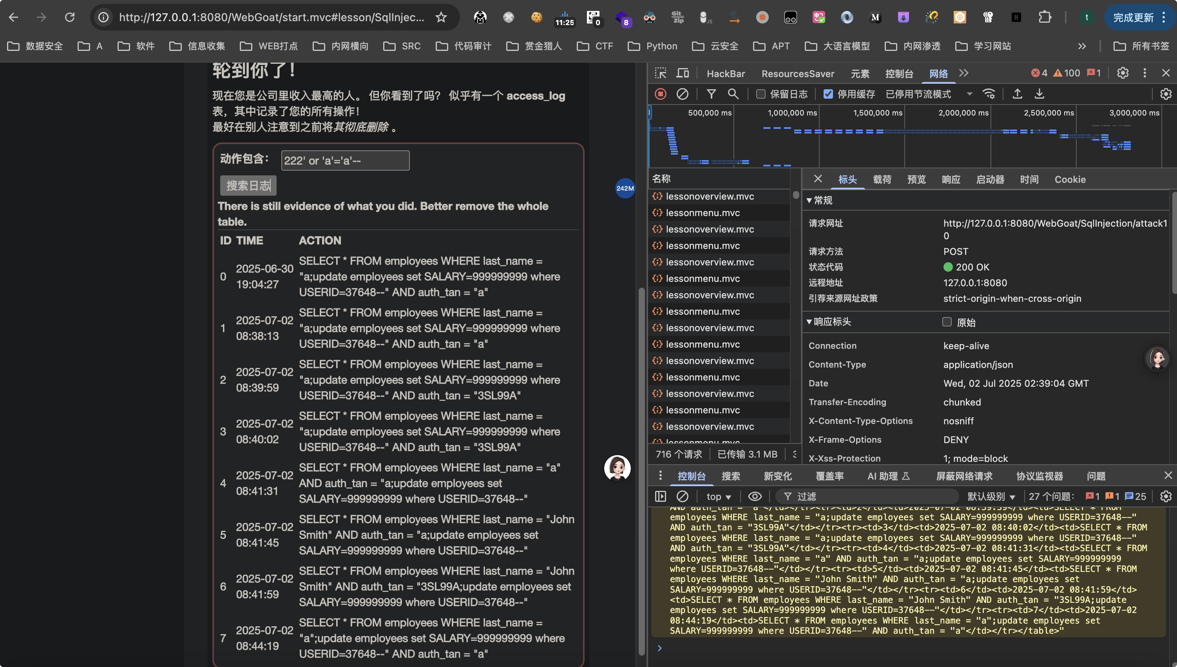Clear the console output

click(x=682, y=496)
